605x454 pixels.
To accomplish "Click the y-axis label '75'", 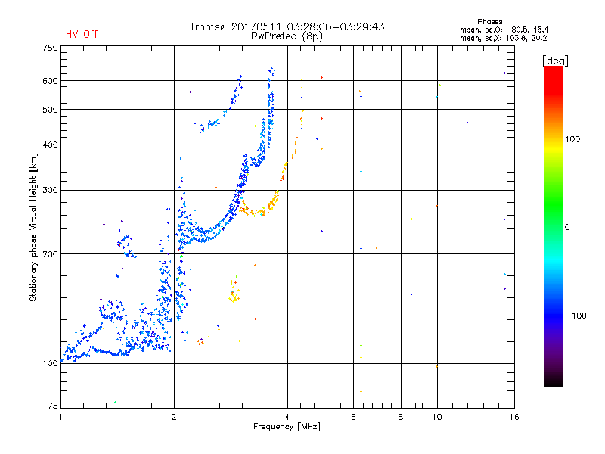I will 53,406.
